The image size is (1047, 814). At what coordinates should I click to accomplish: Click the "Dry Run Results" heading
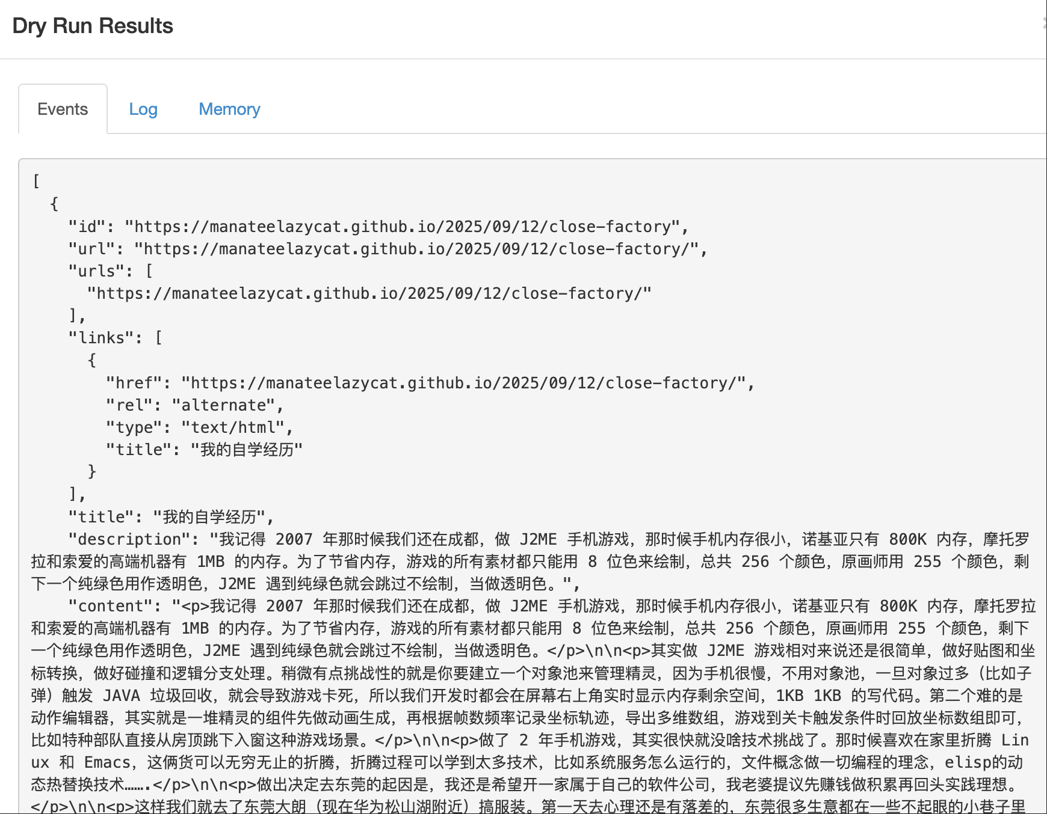click(x=93, y=26)
